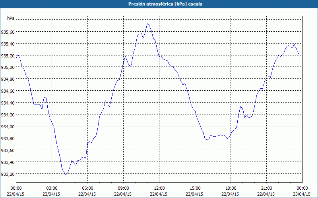Click the 06:00 time axis label
The image size is (318, 198).
point(87,188)
